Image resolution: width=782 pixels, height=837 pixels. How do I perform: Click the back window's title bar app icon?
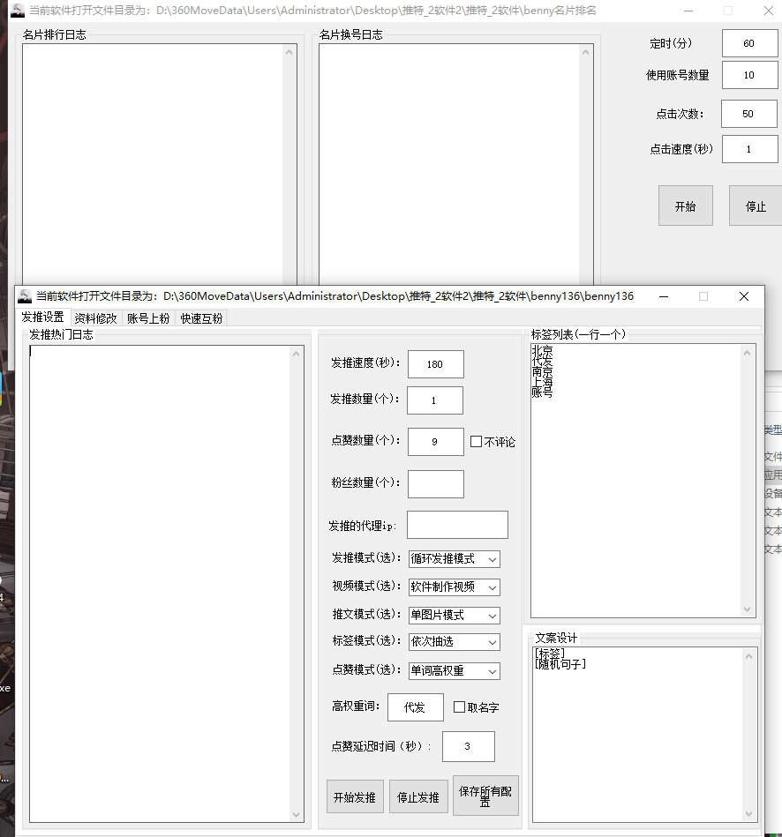18,11
